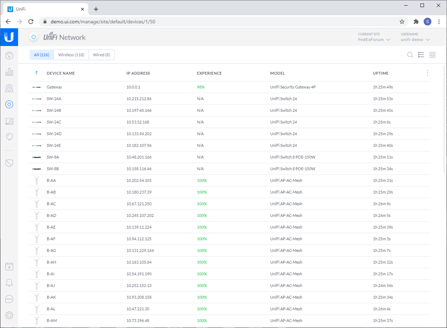The width and height of the screenshot is (447, 328).
Task: Open the Live Chat bubble icon
Action: (9, 299)
